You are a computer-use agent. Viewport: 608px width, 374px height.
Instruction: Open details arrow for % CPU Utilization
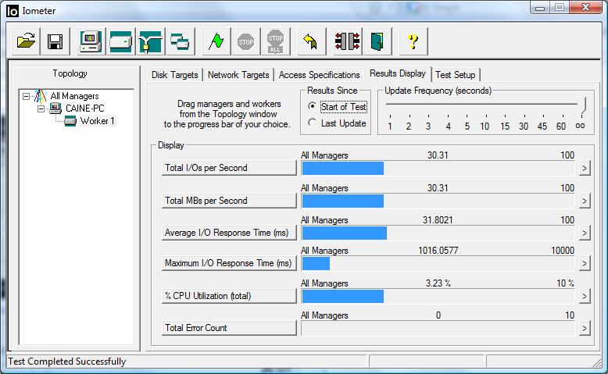pyautogui.click(x=585, y=297)
